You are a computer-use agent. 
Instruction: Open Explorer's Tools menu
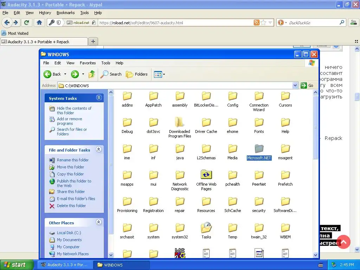106,63
